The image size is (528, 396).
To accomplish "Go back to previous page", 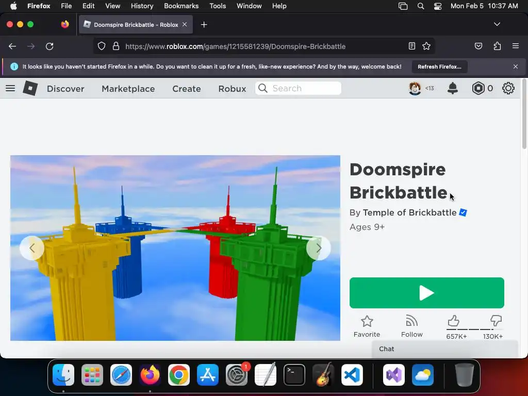I will point(12,46).
